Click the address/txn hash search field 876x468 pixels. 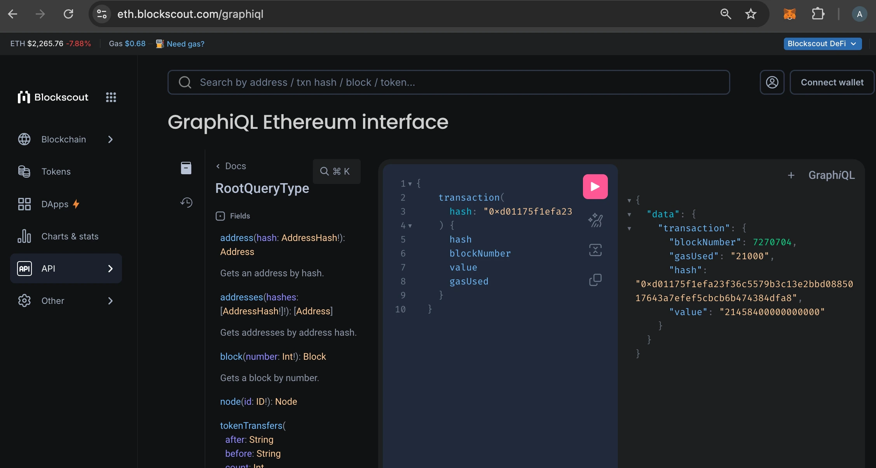point(448,82)
